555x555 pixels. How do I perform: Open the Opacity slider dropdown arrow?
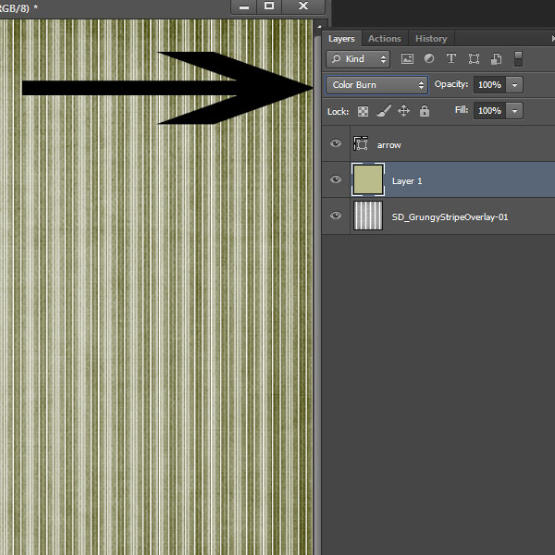[x=514, y=85]
